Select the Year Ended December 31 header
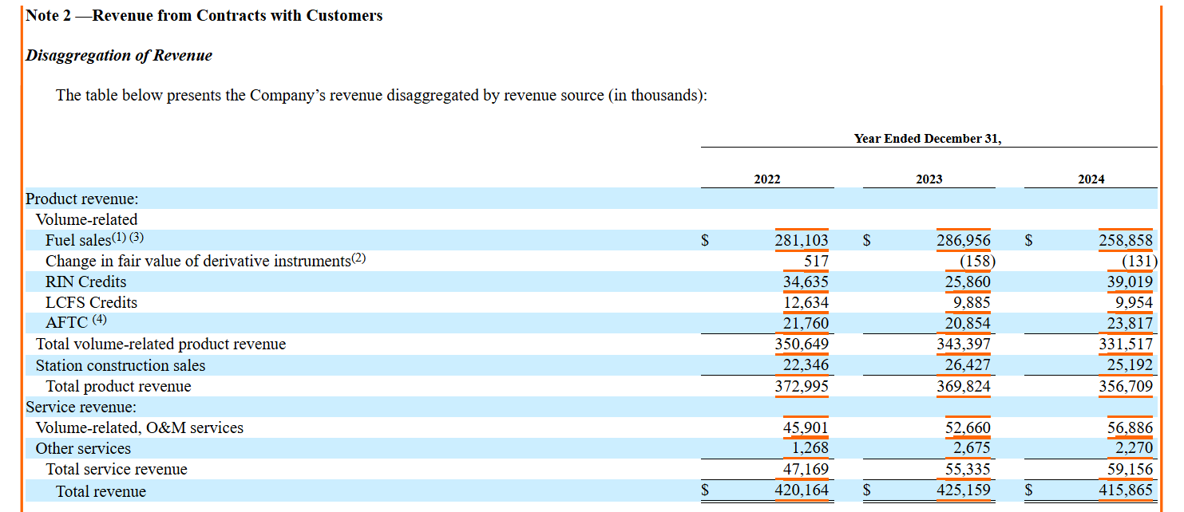Image resolution: width=1184 pixels, height=512 pixels. (x=928, y=137)
